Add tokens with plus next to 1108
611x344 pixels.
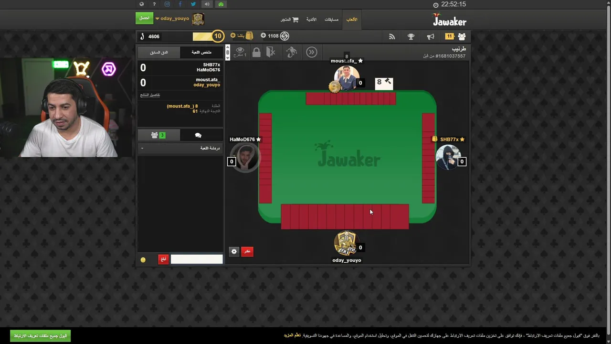click(263, 36)
